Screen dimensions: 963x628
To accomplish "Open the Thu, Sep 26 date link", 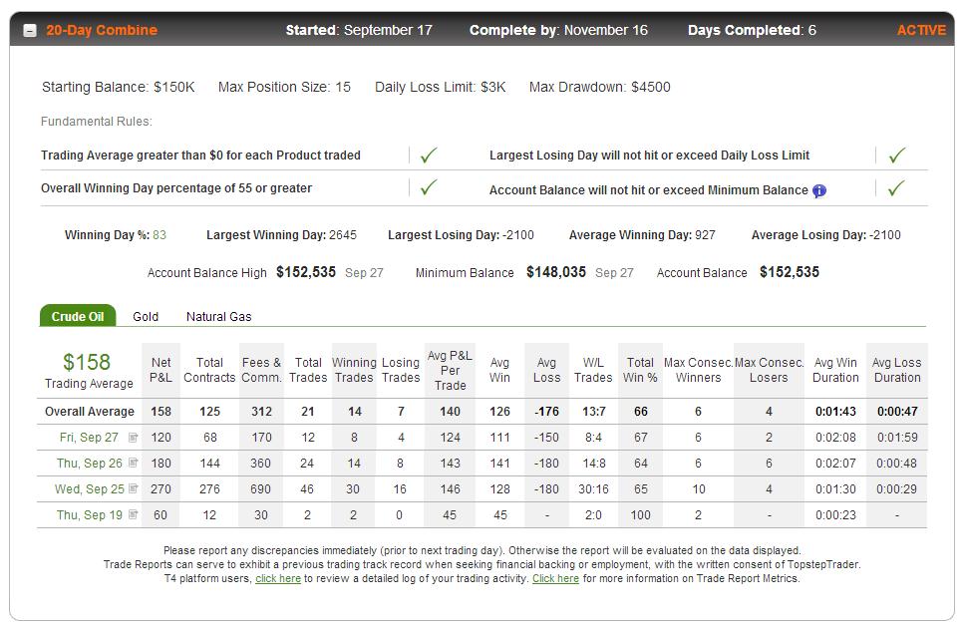I will (90, 464).
